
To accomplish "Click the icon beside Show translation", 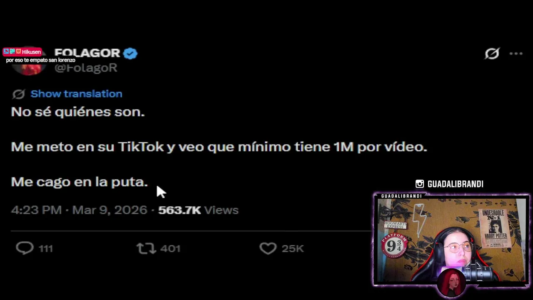I will 18,94.
